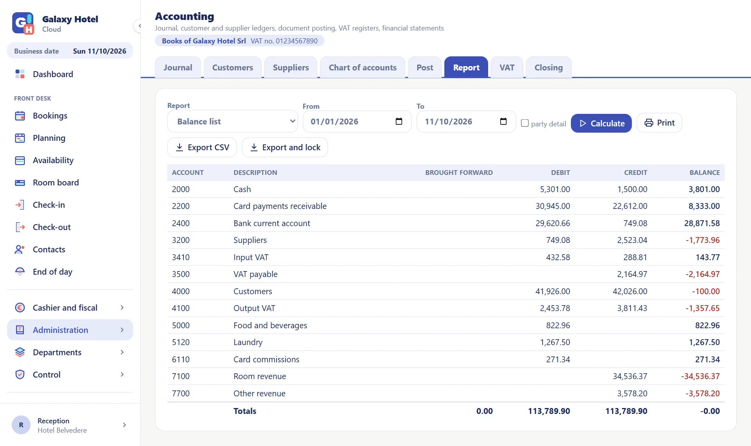The image size is (751, 446).
Task: Select the Bank current account row description
Action: tap(272, 223)
